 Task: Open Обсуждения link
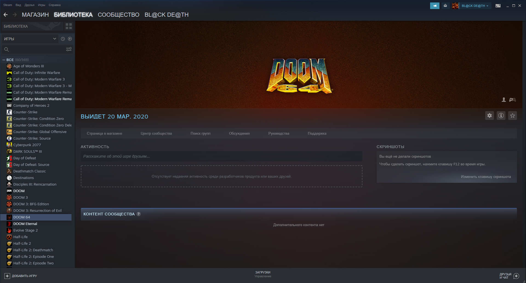point(239,134)
